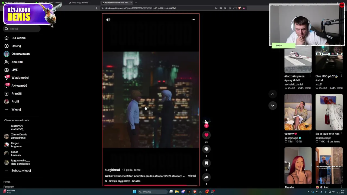Share the video using the arrow icon
This screenshot has height=195, width=347.
click(x=206, y=177)
